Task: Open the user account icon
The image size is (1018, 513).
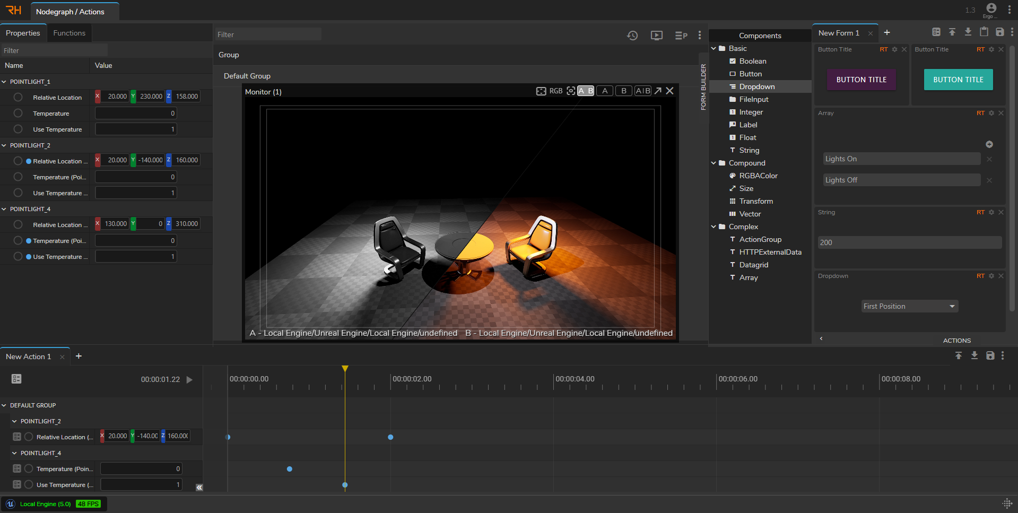Action: [x=991, y=8]
